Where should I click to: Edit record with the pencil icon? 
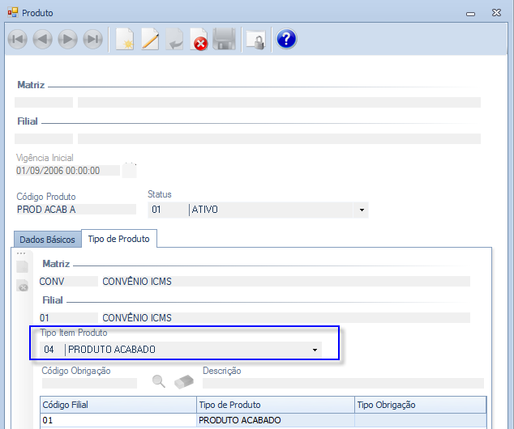(150, 40)
